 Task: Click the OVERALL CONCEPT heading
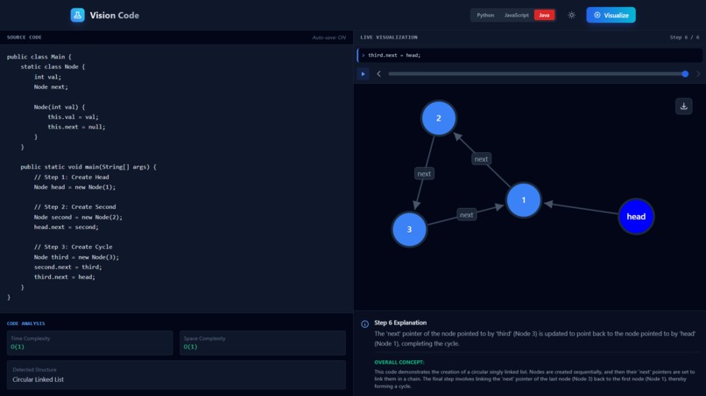399,362
